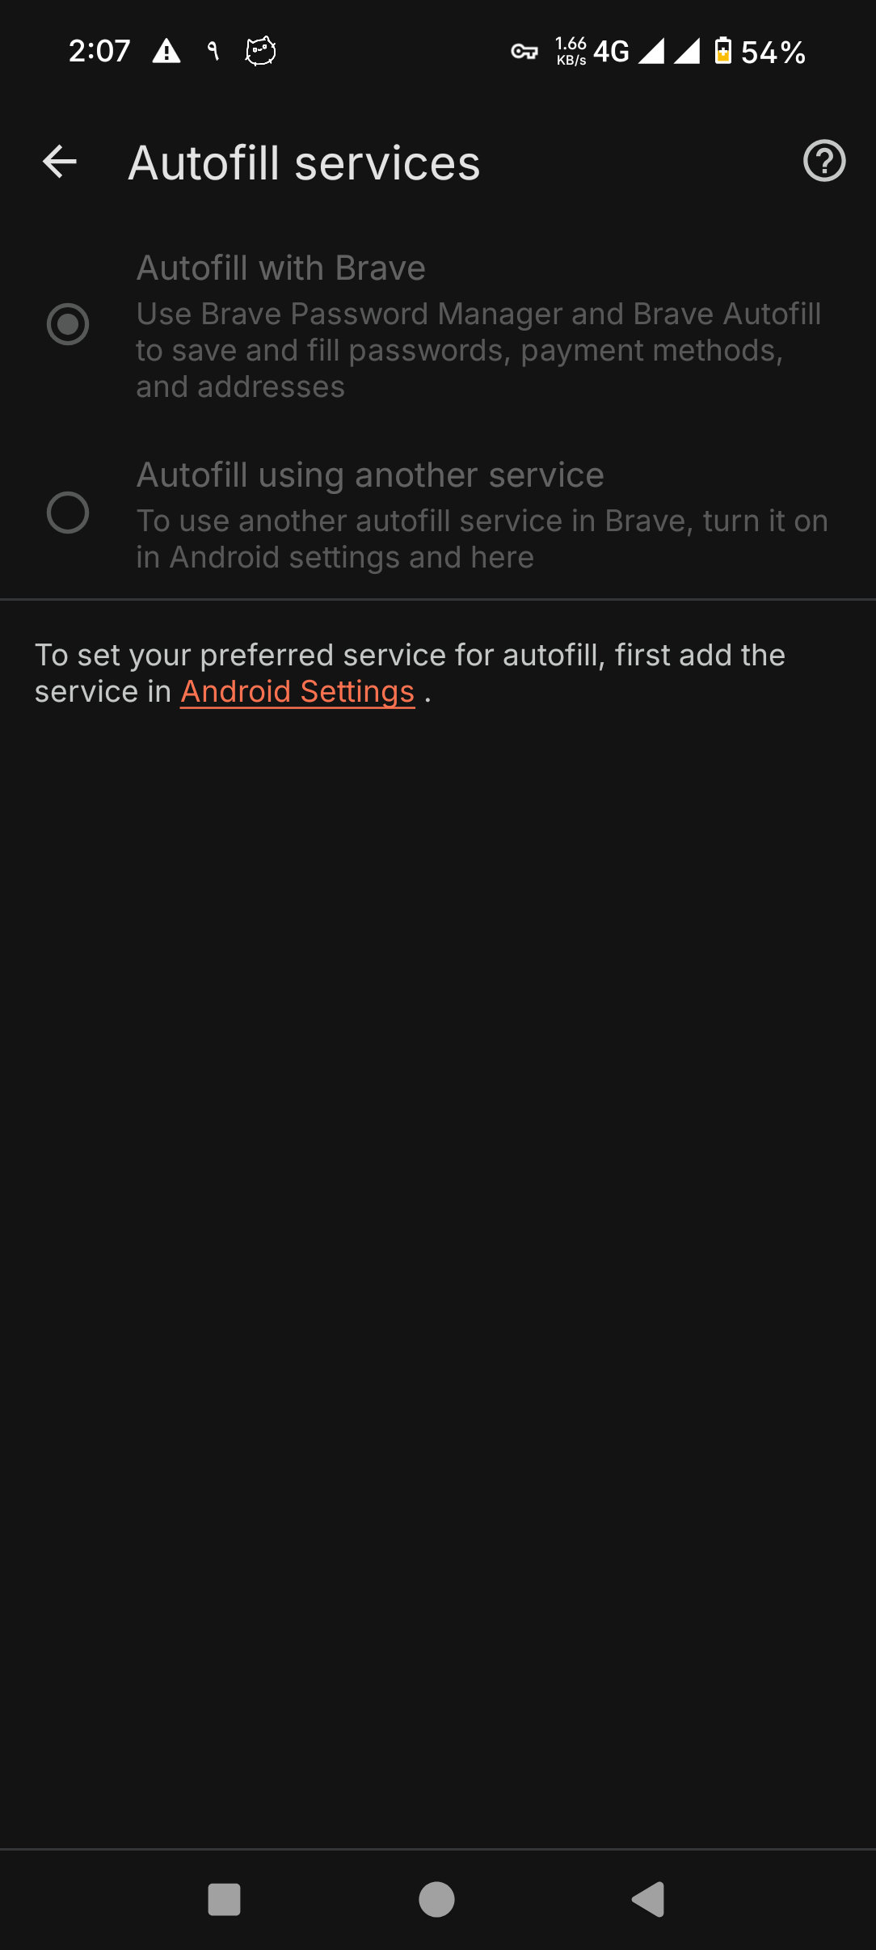Tap the Autofill services page title

coord(304,162)
